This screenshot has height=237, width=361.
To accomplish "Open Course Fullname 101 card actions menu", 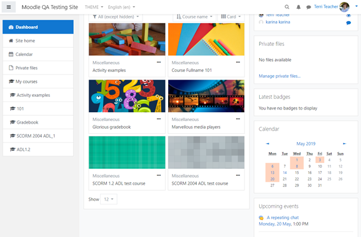I will [238, 62].
